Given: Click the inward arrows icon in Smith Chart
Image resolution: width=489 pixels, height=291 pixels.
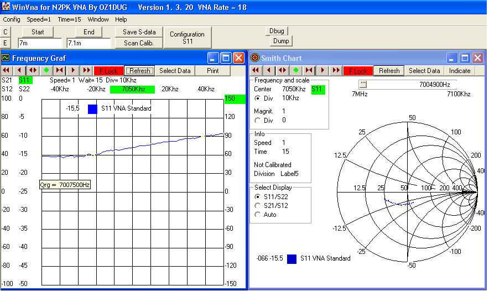Looking at the screenshot, I should pos(309,70).
